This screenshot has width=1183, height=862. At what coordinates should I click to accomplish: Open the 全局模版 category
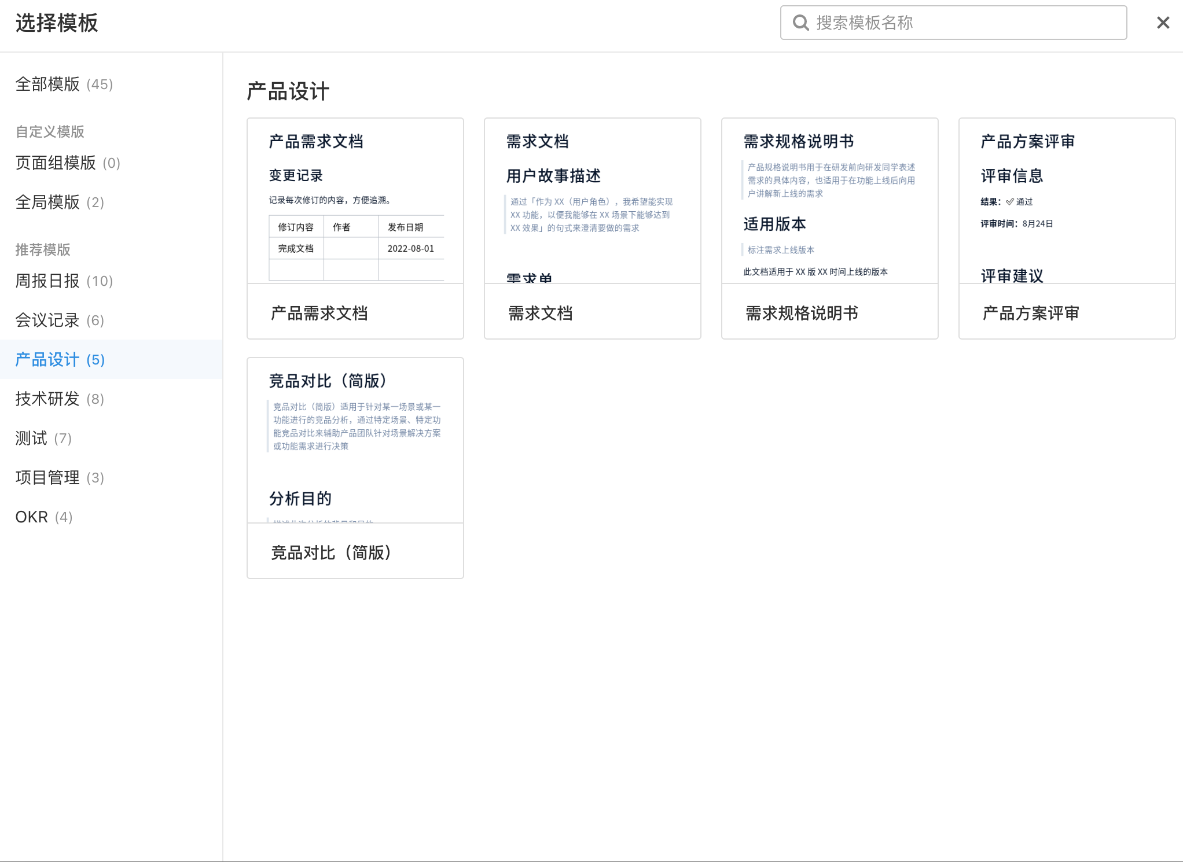(x=58, y=202)
